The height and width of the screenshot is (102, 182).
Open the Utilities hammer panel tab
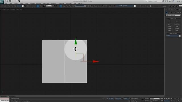(180, 9)
